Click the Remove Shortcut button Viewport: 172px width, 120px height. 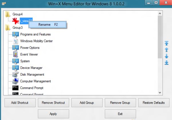[x=53, y=103]
